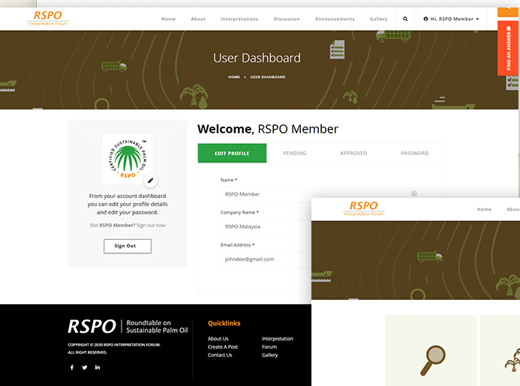520x386 pixels.
Task: Click USER DASHBOARD in the breadcrumb
Action: (268, 77)
